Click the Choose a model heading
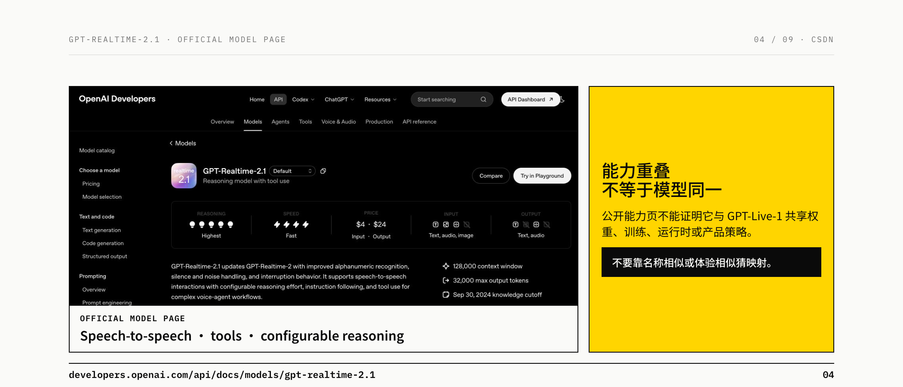 [x=99, y=170]
